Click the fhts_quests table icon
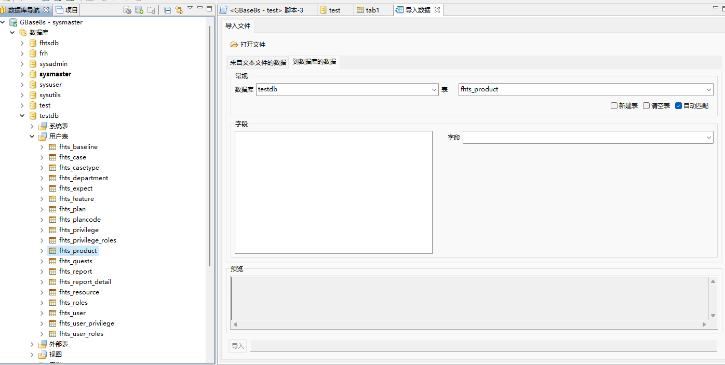The image size is (725, 365). 52,261
